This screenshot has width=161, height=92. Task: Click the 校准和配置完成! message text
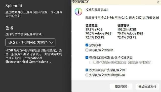pos(97,10)
